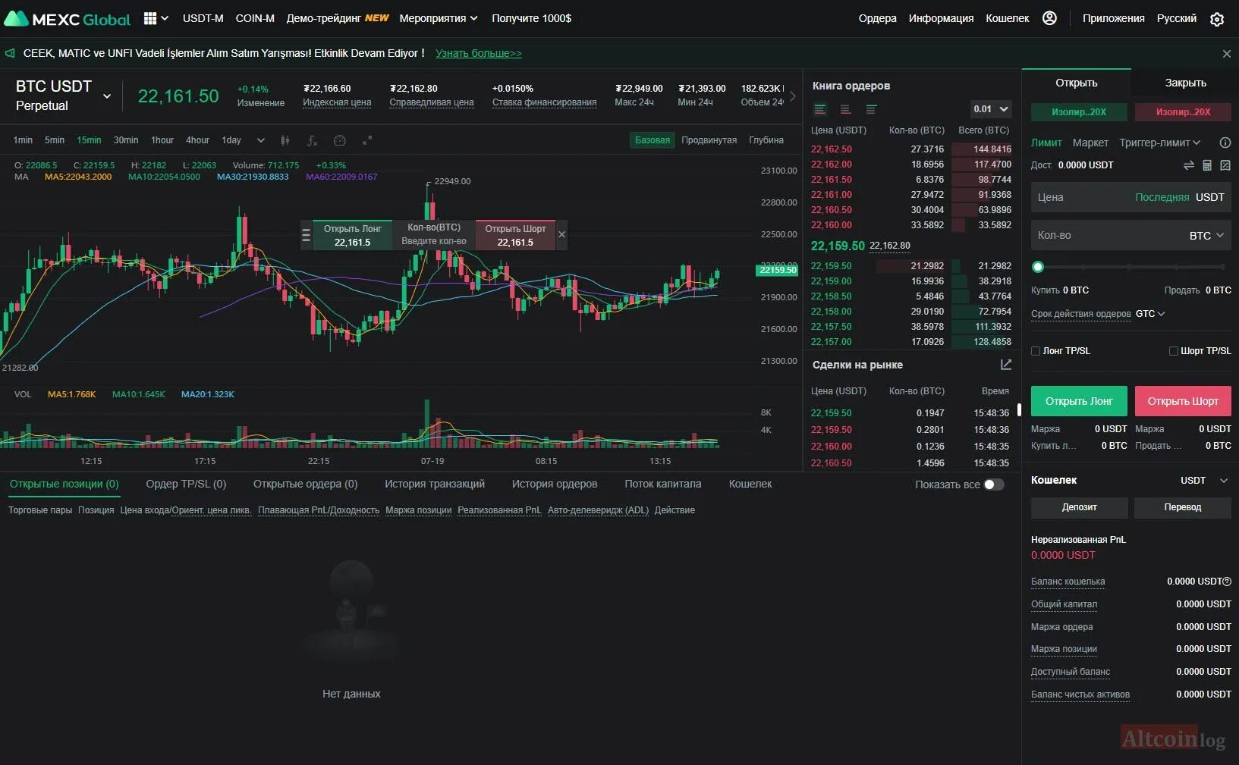Switch chart to Advanced mode

709,140
